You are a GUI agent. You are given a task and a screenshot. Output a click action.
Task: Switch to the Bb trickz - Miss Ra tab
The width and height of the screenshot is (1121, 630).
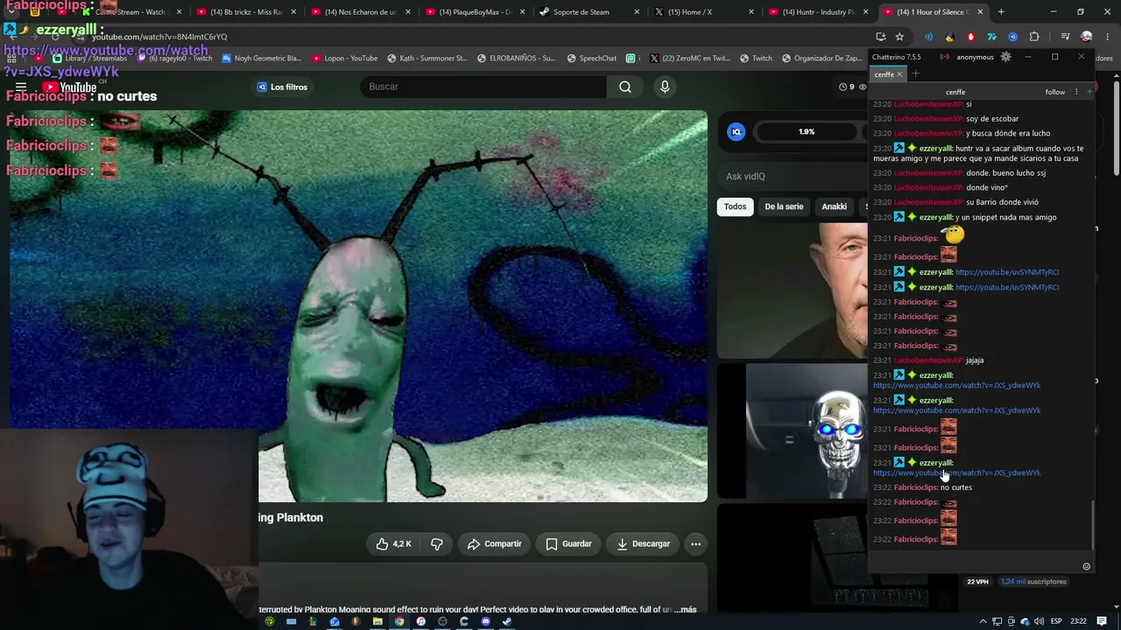(x=246, y=12)
